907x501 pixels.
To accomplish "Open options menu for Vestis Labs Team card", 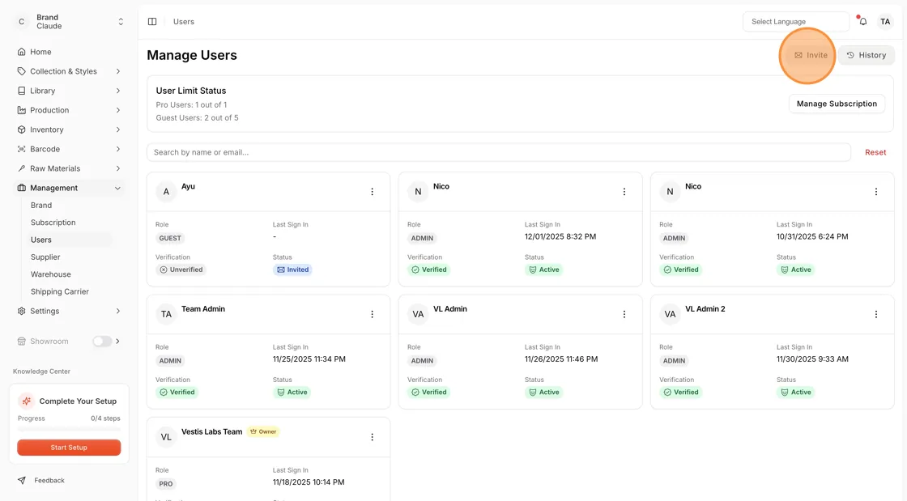I will click(372, 437).
